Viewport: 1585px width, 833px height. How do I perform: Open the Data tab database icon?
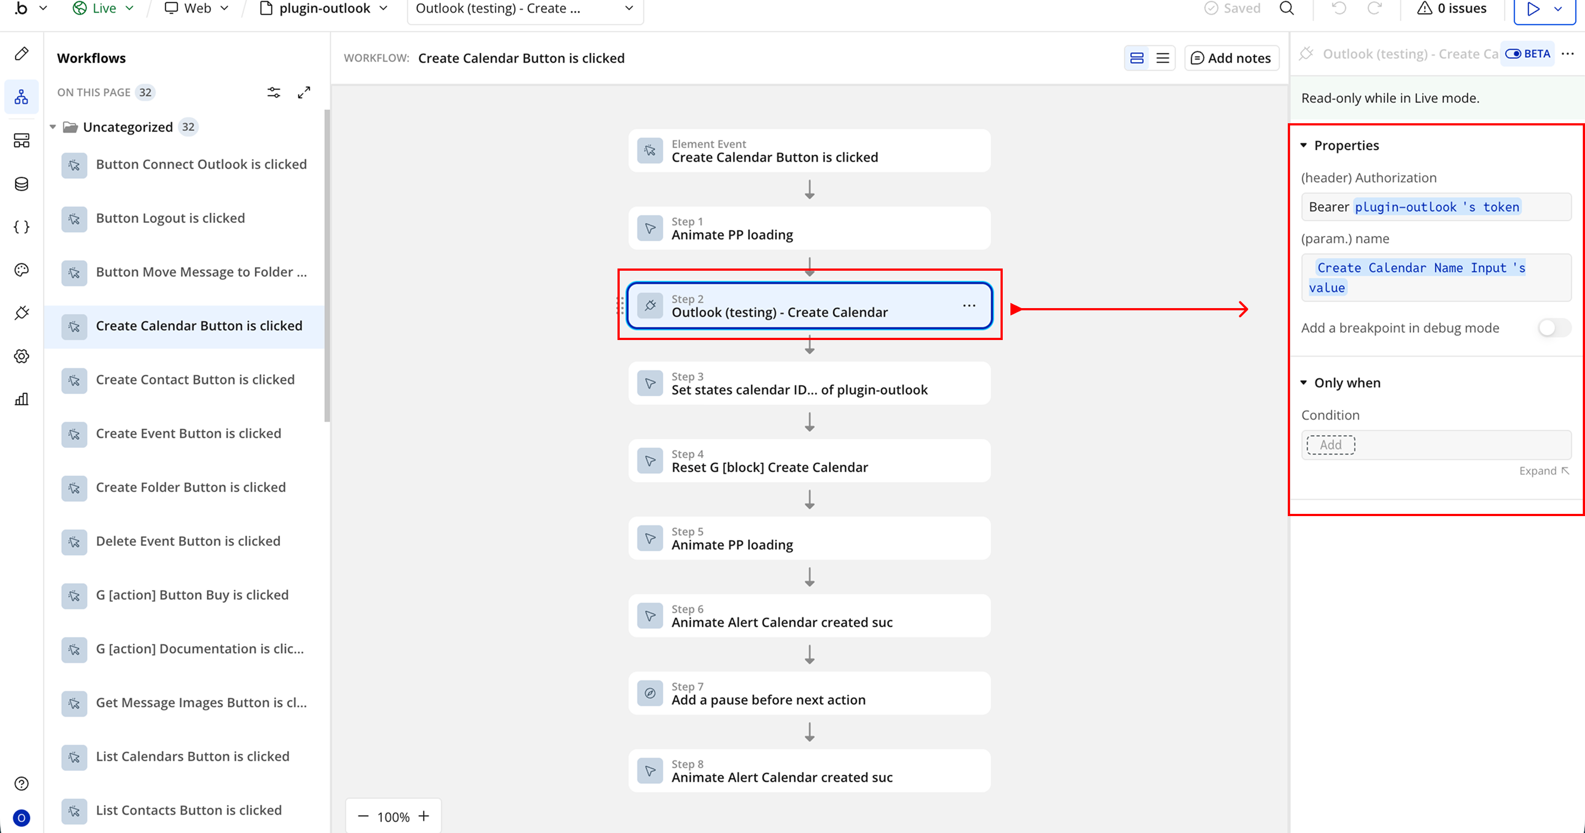click(x=21, y=184)
